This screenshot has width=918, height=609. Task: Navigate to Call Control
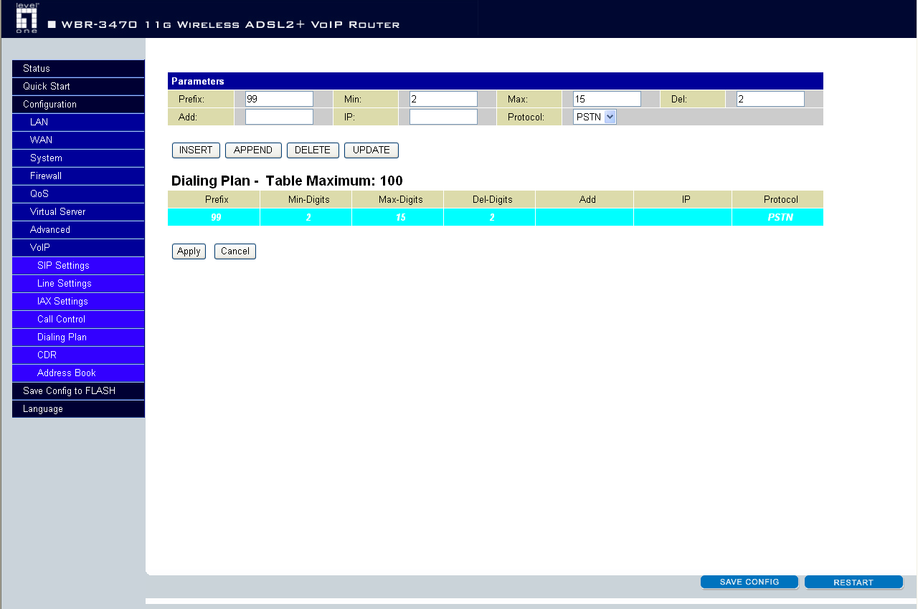(x=78, y=320)
